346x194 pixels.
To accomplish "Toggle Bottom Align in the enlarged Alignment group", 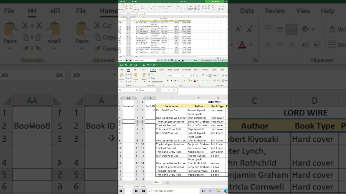I will tap(210, 76).
